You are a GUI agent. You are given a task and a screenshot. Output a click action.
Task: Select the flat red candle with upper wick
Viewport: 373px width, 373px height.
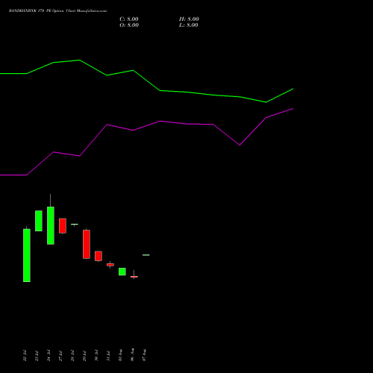(x=134, y=276)
